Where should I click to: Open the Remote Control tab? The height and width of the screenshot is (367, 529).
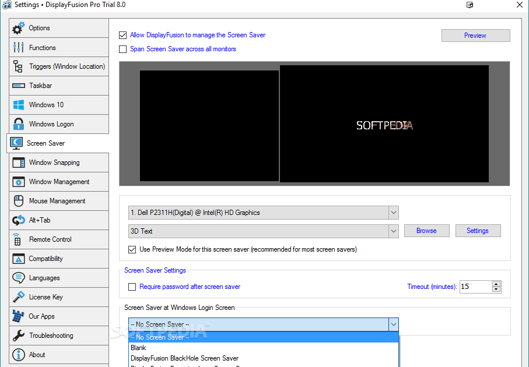[59, 239]
